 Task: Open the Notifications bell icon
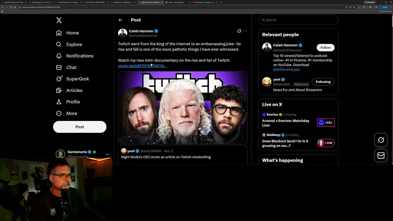59,56
